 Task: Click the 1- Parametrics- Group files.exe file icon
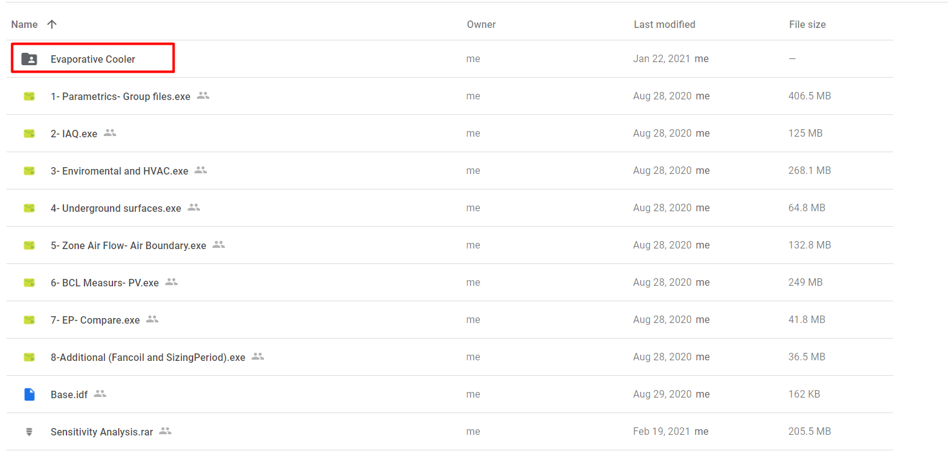click(x=29, y=96)
